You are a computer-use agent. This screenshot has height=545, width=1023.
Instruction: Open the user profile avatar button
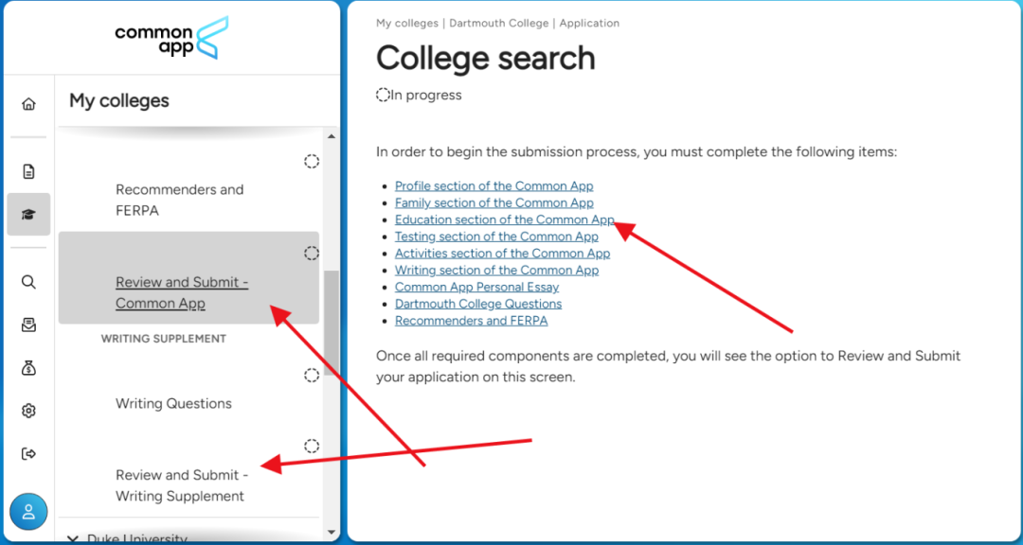tap(28, 512)
